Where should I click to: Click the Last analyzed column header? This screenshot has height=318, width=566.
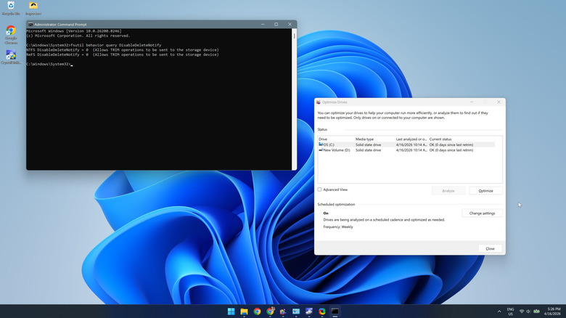coord(411,139)
